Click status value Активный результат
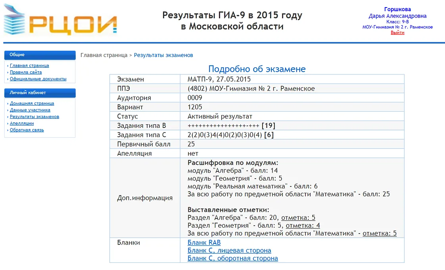Image resolution: width=445 pixels, height=270 pixels. [x=220, y=116]
